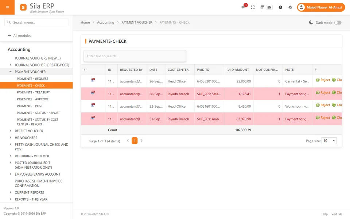This screenshot has width=350, height=219.
Task: Open PAYMENTS - STATUS - REPORT
Action: tap(38, 113)
